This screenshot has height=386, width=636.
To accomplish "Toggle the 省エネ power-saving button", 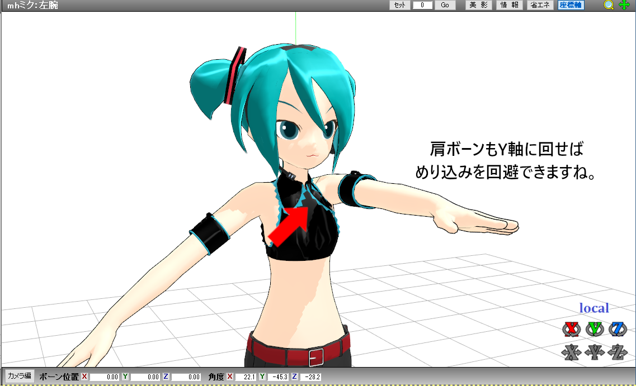I will [x=540, y=5].
